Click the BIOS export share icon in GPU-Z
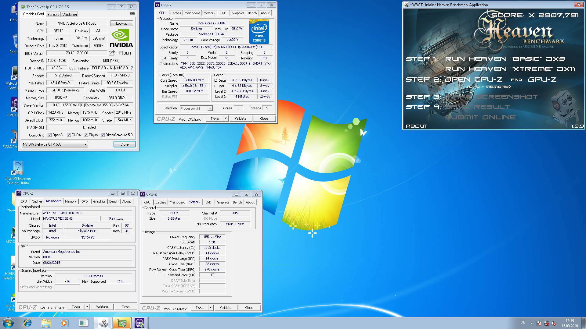This screenshot has height=329, width=586. point(112,53)
